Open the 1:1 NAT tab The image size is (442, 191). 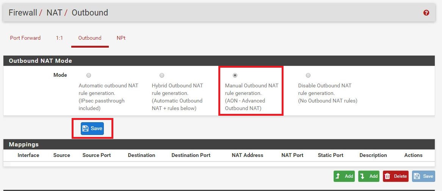pyautogui.click(x=59, y=38)
